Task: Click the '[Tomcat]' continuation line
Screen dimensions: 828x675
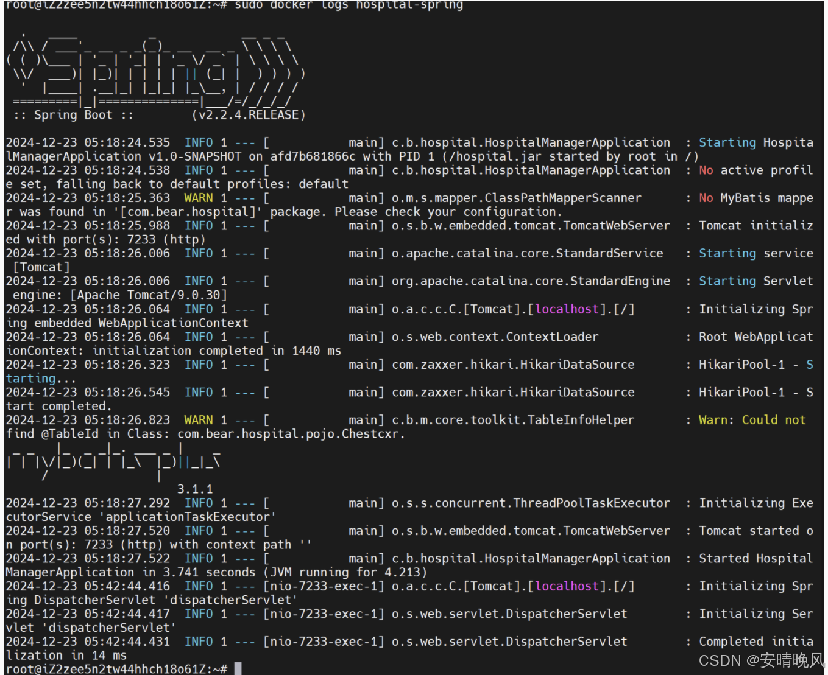Action: click(x=41, y=267)
